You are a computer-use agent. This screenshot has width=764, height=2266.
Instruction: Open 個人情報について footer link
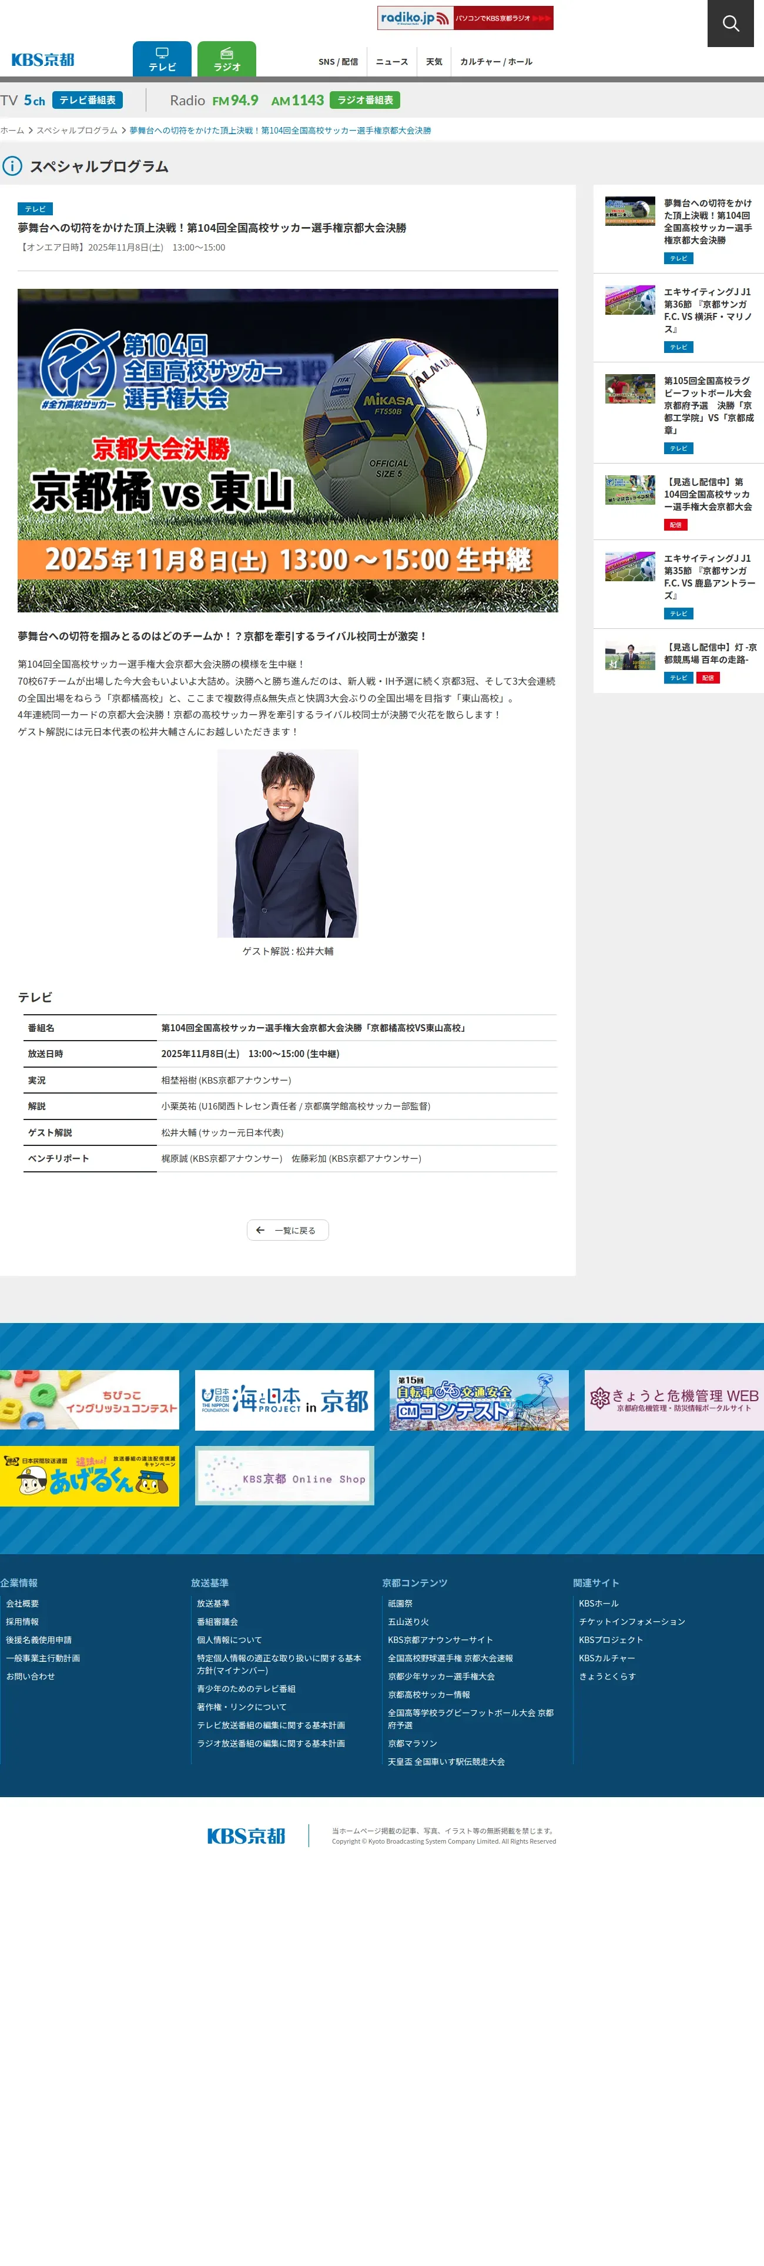point(229,1639)
